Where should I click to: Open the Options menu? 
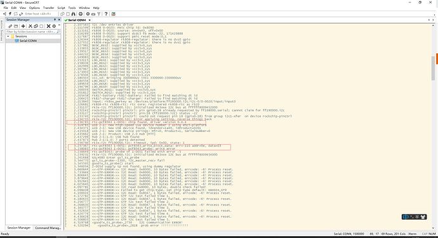coord(34,8)
